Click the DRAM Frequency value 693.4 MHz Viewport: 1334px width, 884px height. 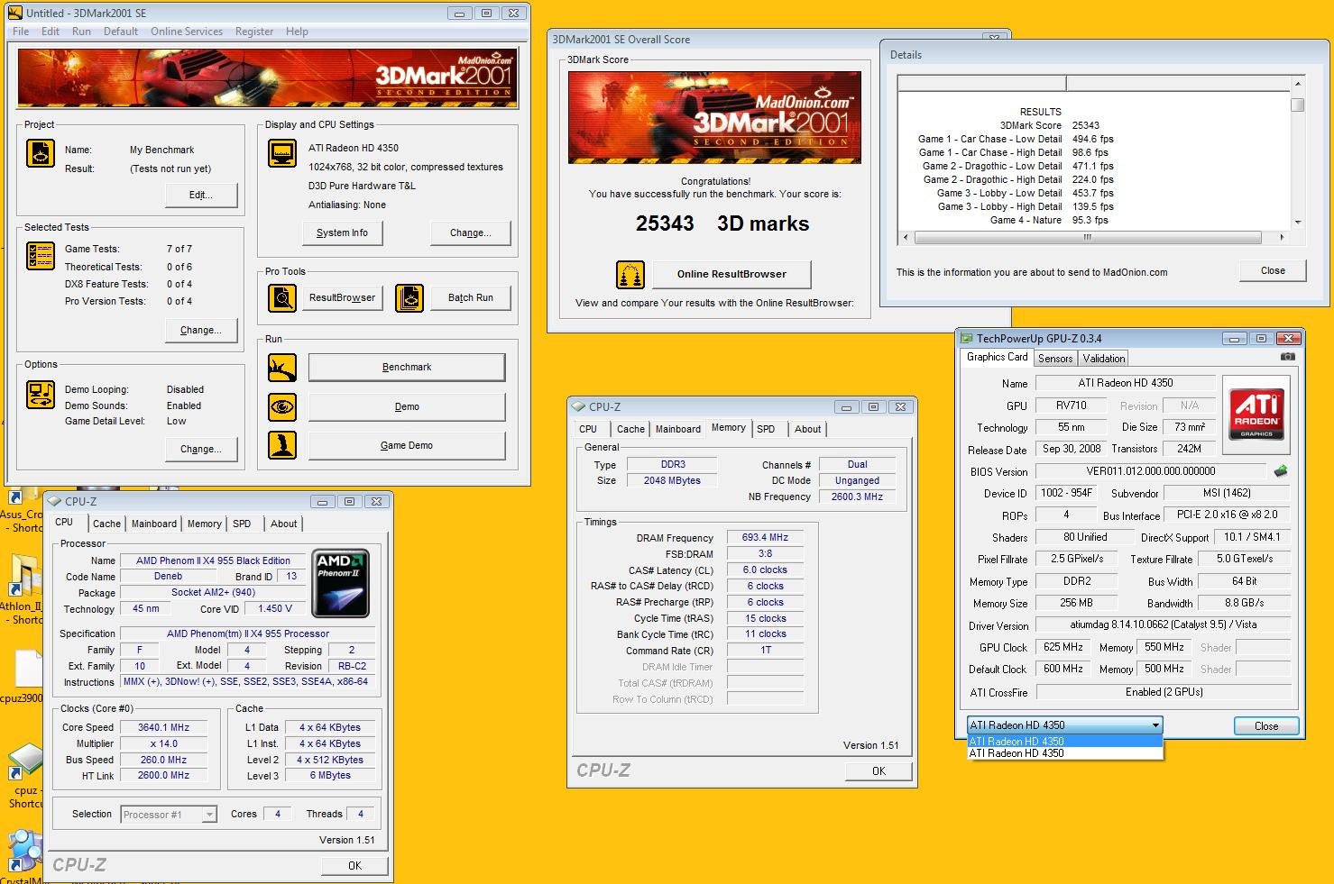click(x=765, y=537)
